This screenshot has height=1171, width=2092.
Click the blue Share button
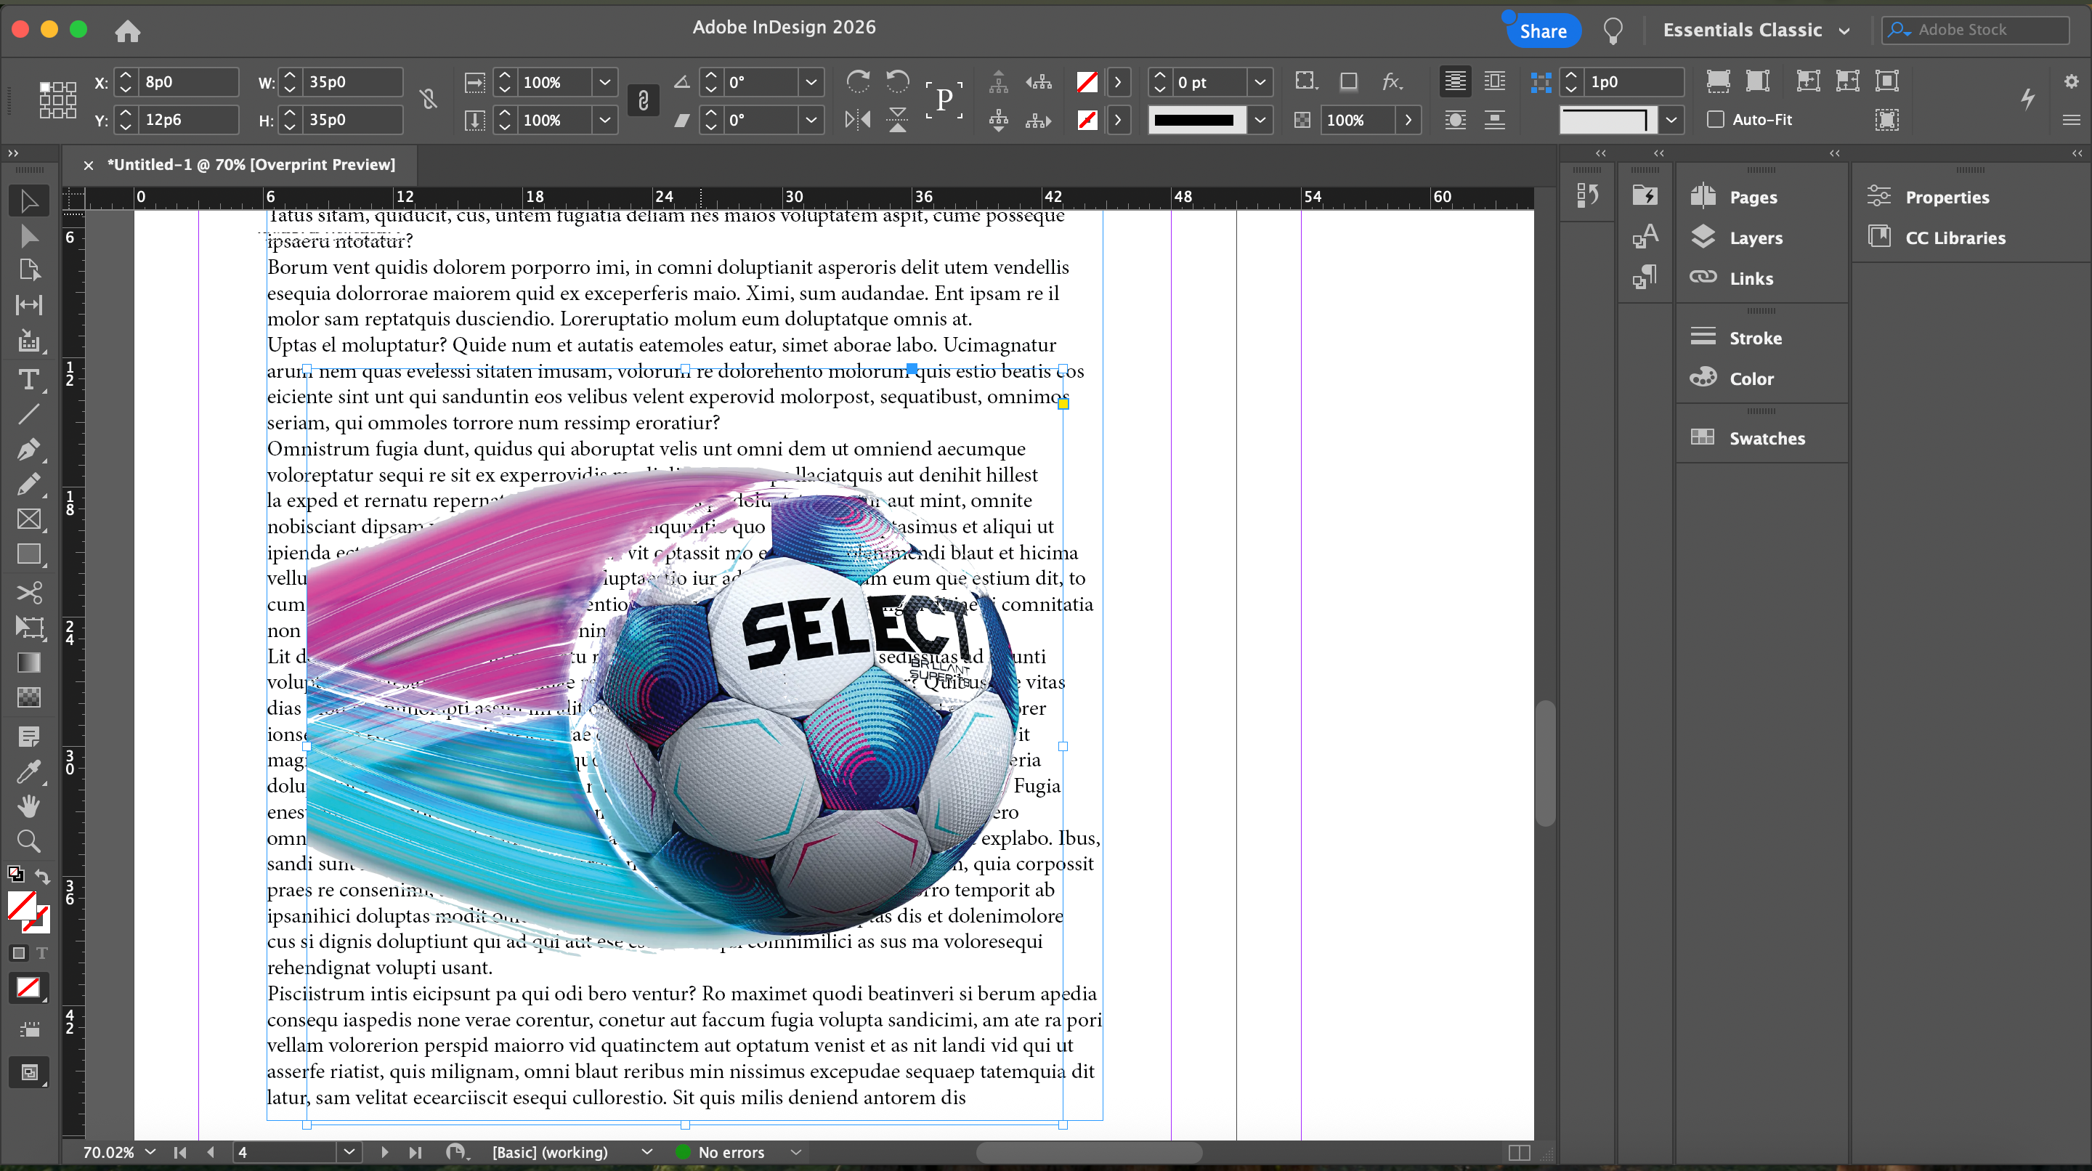coord(1542,31)
